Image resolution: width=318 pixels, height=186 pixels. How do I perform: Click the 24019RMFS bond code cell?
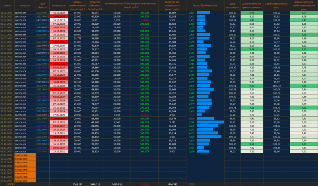point(43,20)
